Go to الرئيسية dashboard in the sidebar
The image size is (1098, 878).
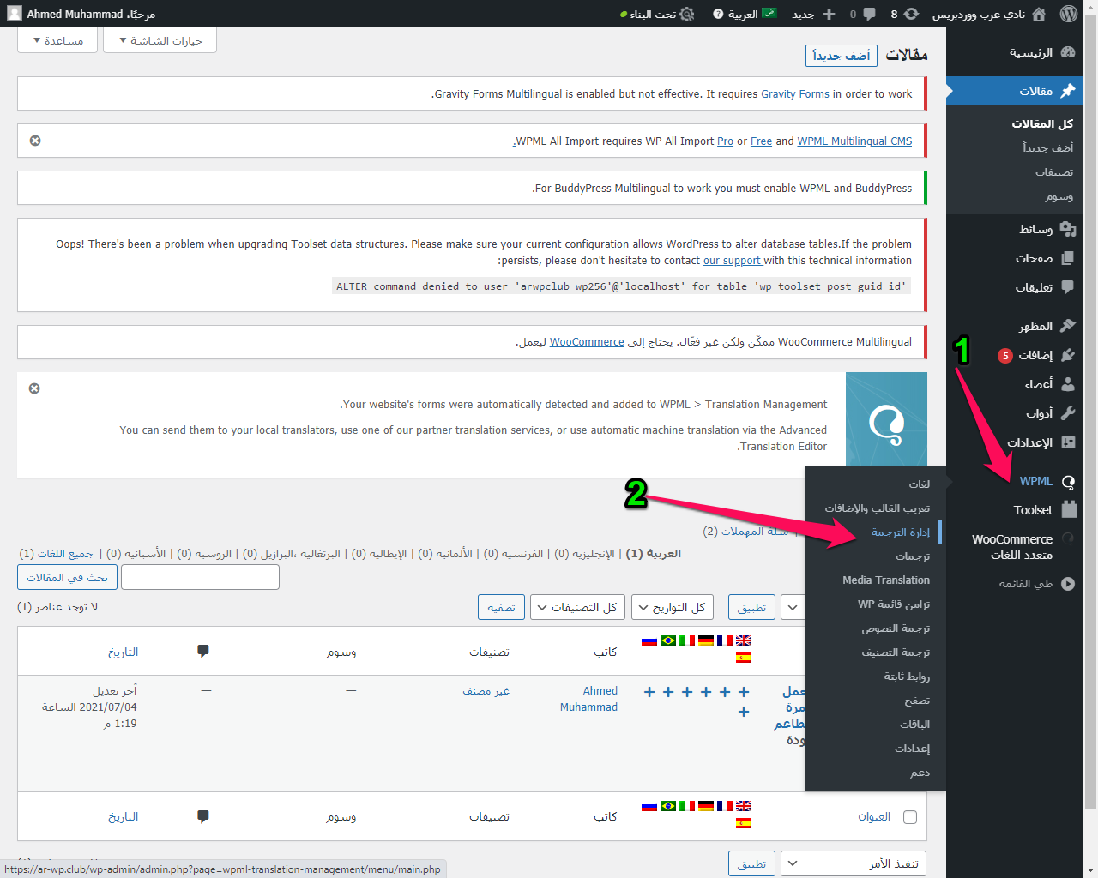pyautogui.click(x=1016, y=52)
